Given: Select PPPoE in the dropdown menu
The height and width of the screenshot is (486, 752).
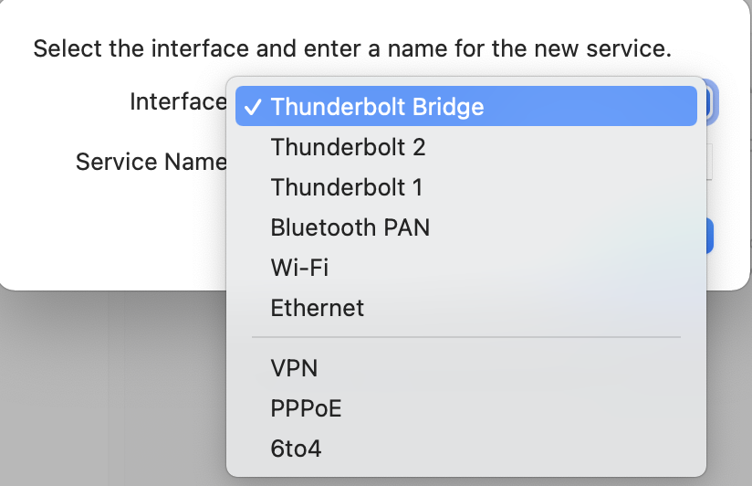Looking at the screenshot, I should coord(306,408).
